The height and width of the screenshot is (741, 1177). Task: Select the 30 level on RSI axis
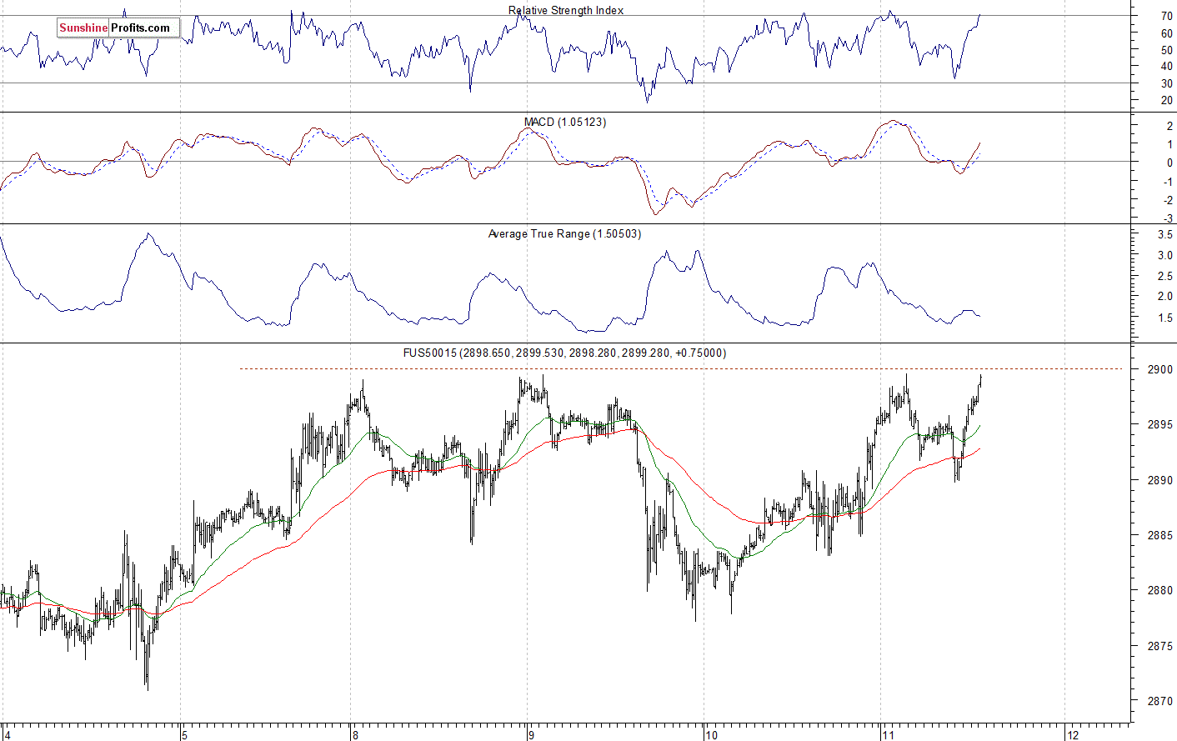coord(1166,83)
